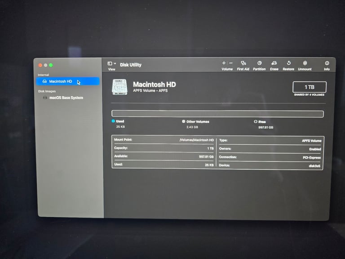Click the Capacity 1 TB table value
Viewport: 345px width, 259px height.
pyautogui.click(x=210, y=148)
